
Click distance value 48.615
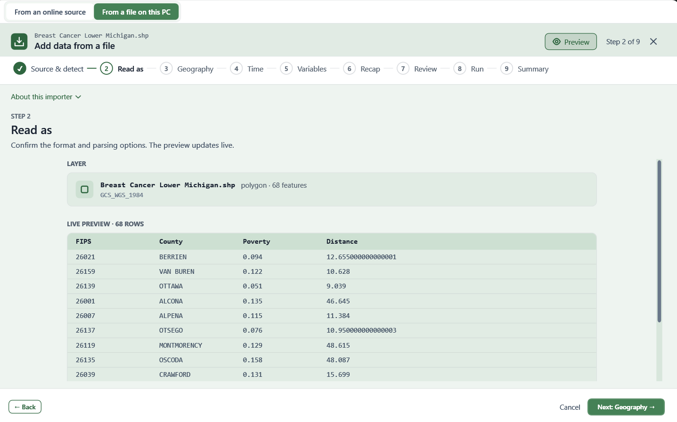[x=338, y=345]
